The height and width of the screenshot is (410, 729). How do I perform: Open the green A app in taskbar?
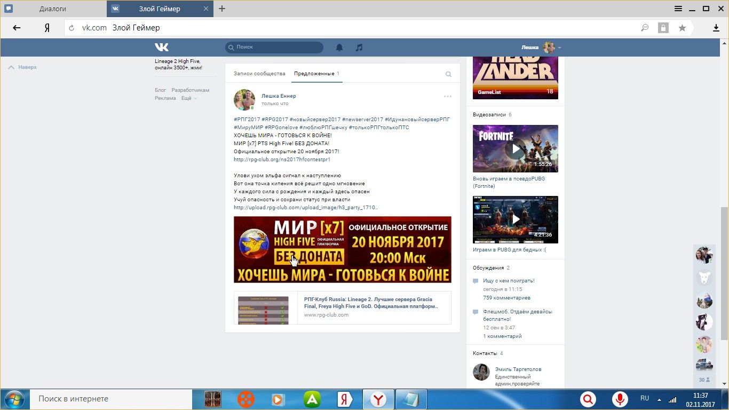pos(312,399)
